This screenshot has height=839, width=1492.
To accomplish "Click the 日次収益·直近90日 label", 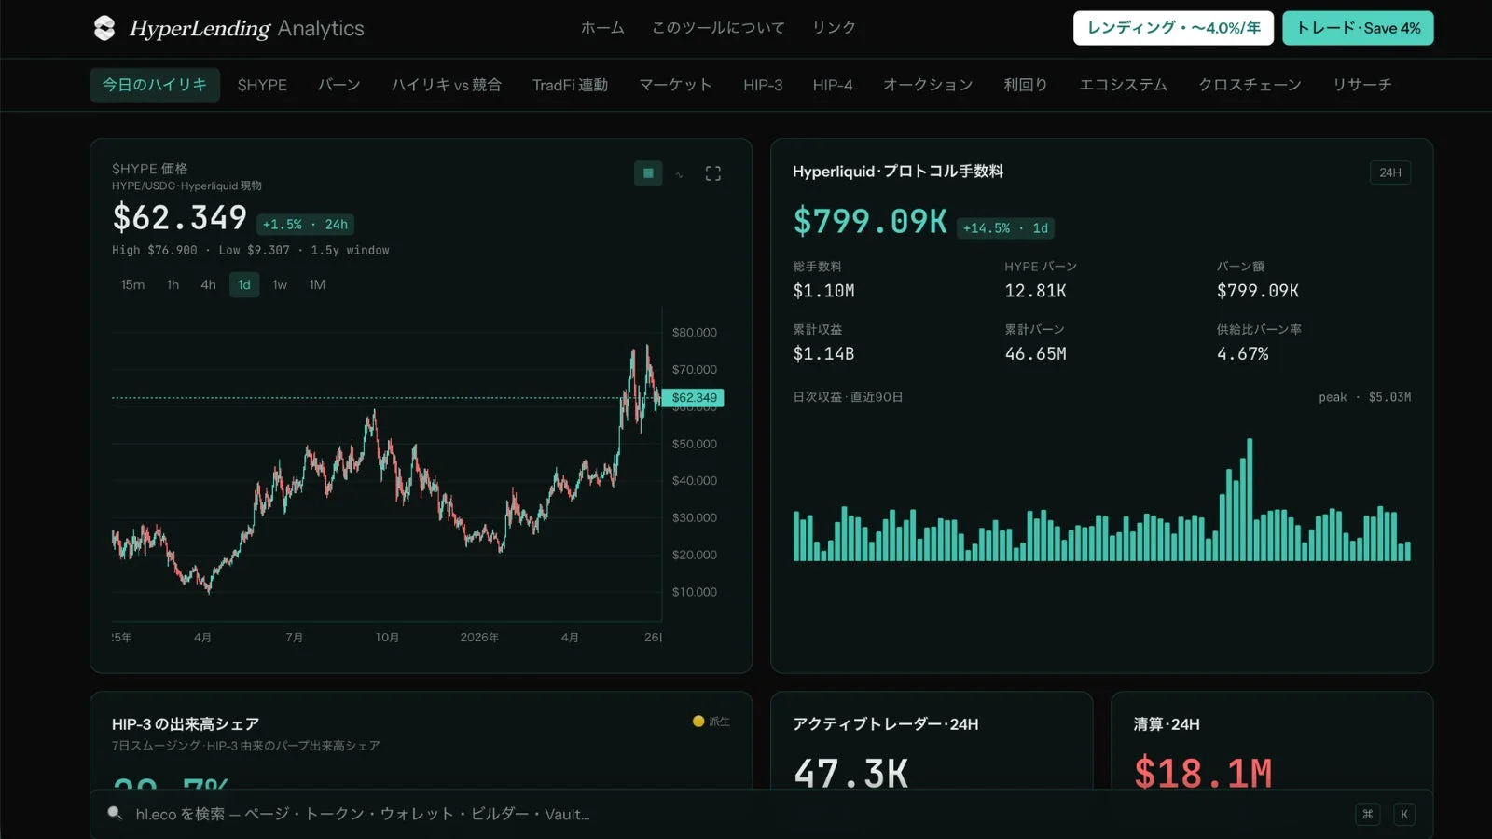I will [848, 397].
